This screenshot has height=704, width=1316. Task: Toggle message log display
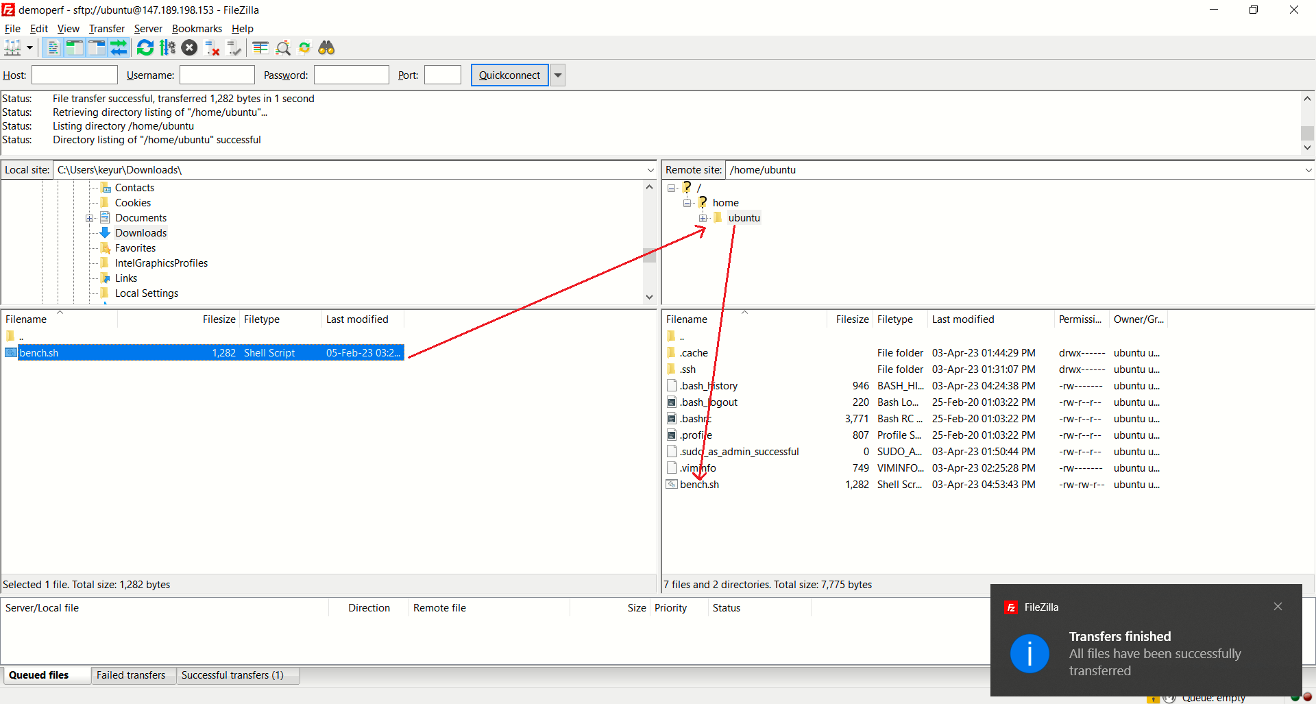pos(53,48)
